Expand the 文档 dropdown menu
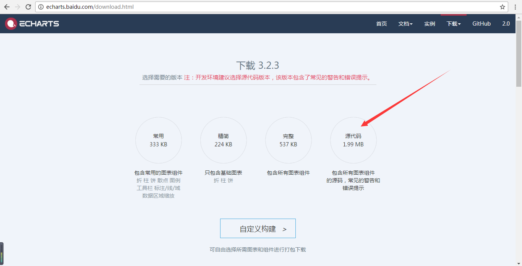Image resolution: width=522 pixels, height=266 pixels. (x=405, y=24)
